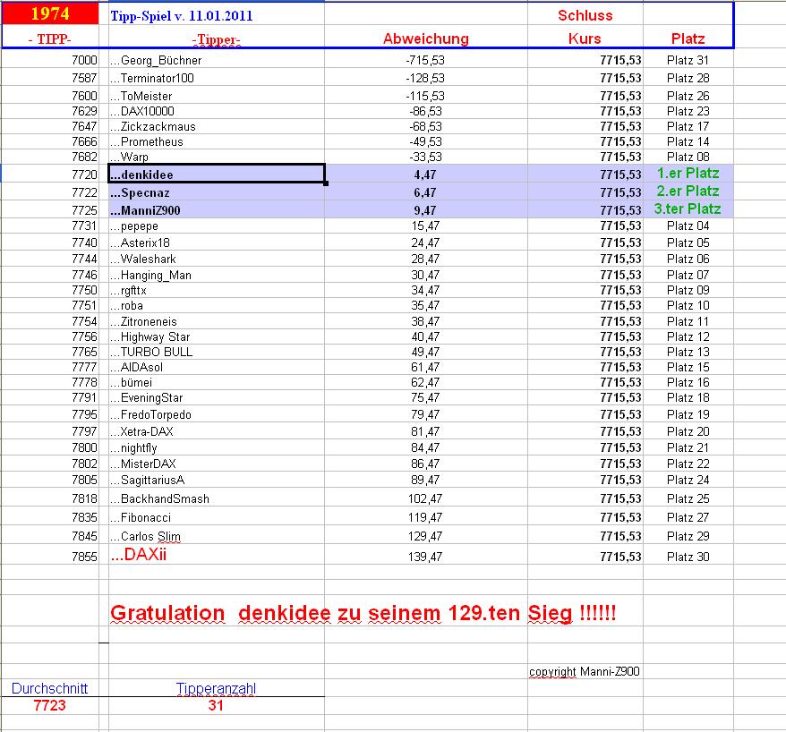This screenshot has height=732, width=786.
Task: Select the average value 7723
Action: coord(49,705)
